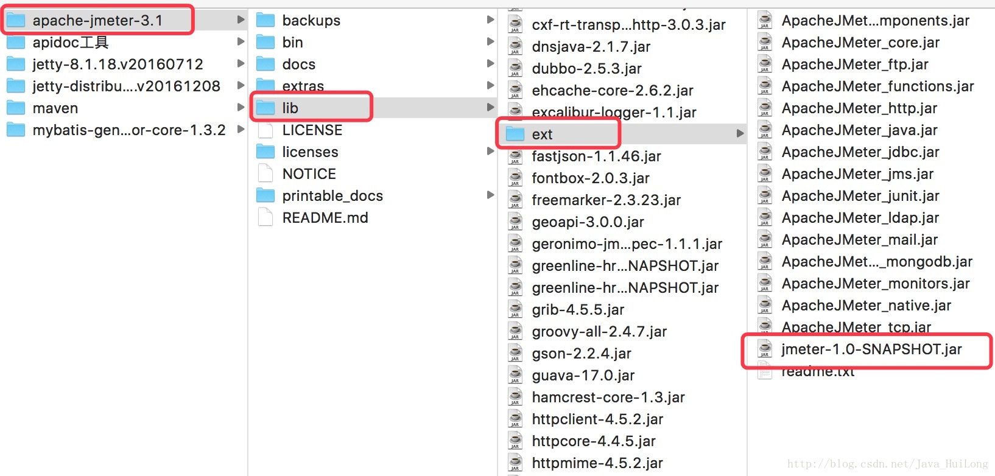Select the backups folder icon
The width and height of the screenshot is (995, 476).
265,20
